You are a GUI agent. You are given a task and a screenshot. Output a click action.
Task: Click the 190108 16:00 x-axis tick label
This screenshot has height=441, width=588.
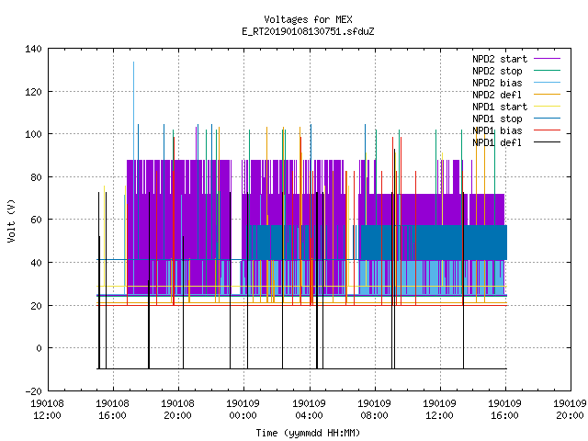[112, 410]
